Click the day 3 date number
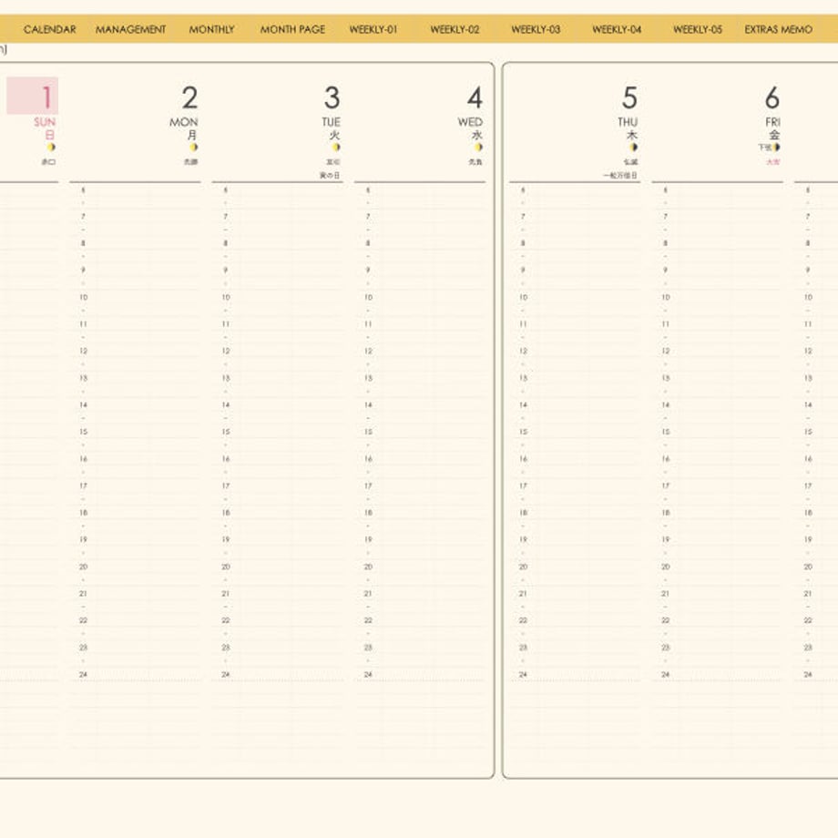 coord(332,97)
